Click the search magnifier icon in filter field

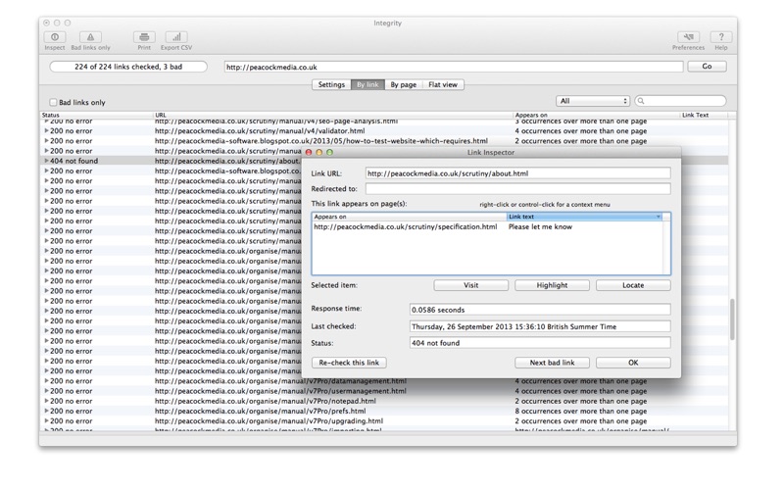coord(642,101)
